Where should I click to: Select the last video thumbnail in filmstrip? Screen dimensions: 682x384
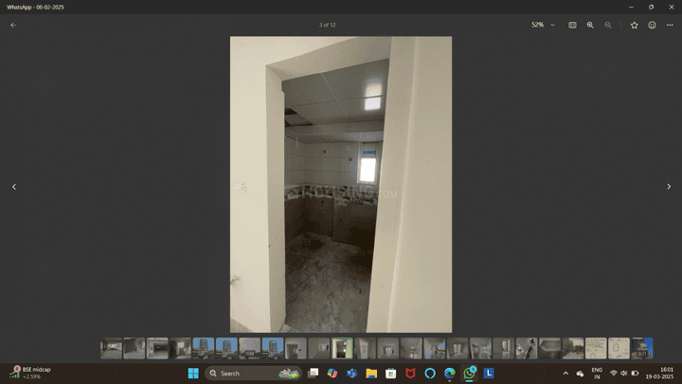642,348
